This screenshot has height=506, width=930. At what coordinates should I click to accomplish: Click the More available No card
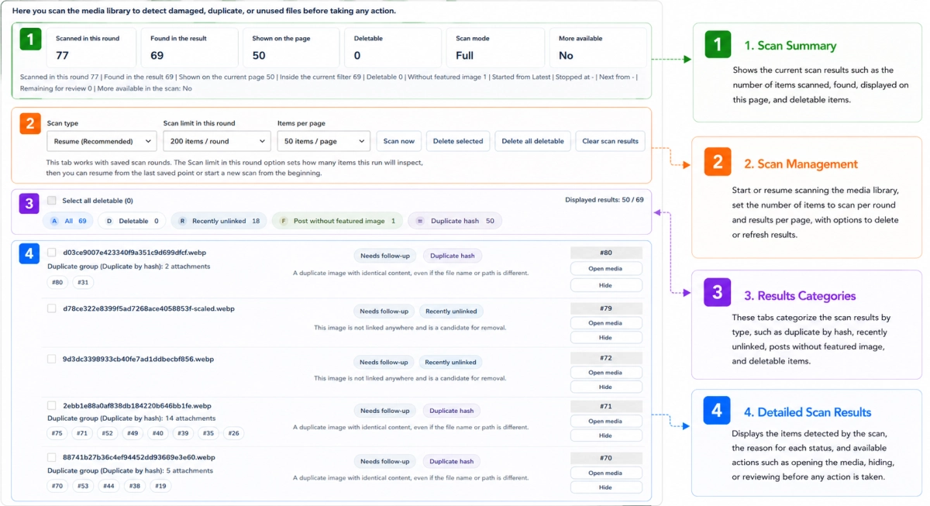[598, 48]
